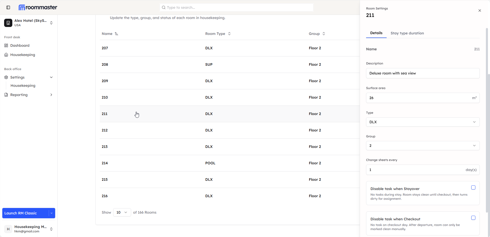
Task: Sort by Group column arrows
Action: 324,34
